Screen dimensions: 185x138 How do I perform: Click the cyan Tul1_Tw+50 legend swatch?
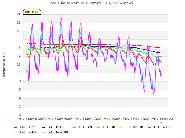[15, 133]
